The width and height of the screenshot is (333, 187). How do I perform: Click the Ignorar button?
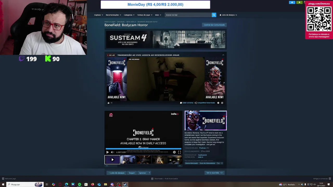(x=142, y=173)
